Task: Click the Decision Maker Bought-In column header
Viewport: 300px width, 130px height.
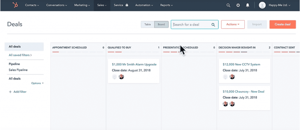Action: [x=237, y=48]
